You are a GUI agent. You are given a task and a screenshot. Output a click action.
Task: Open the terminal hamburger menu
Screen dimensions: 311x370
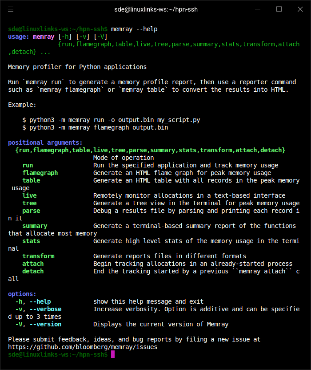[x=11, y=9]
